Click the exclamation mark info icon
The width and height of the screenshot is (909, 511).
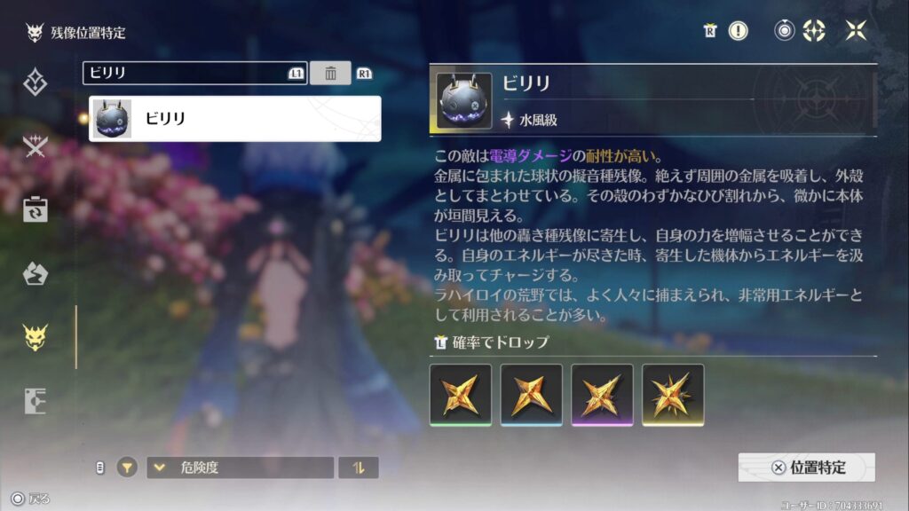738,31
